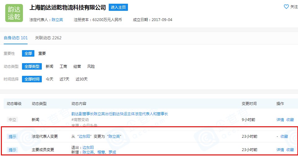Click the heart 关注 follow icon

(x=286, y=6)
